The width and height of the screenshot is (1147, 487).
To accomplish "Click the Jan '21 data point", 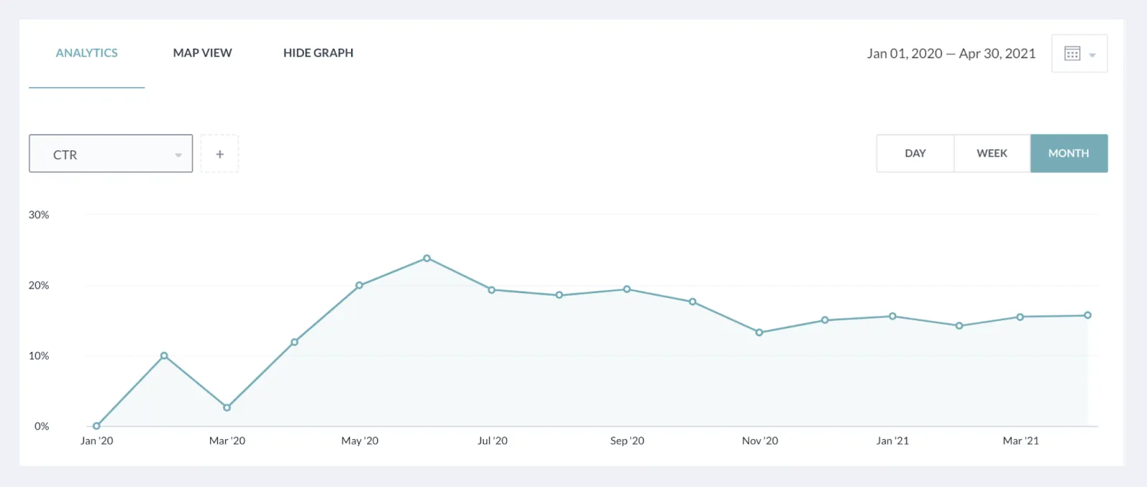I will tap(893, 316).
